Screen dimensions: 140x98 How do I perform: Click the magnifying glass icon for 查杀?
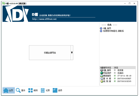(18, 90)
